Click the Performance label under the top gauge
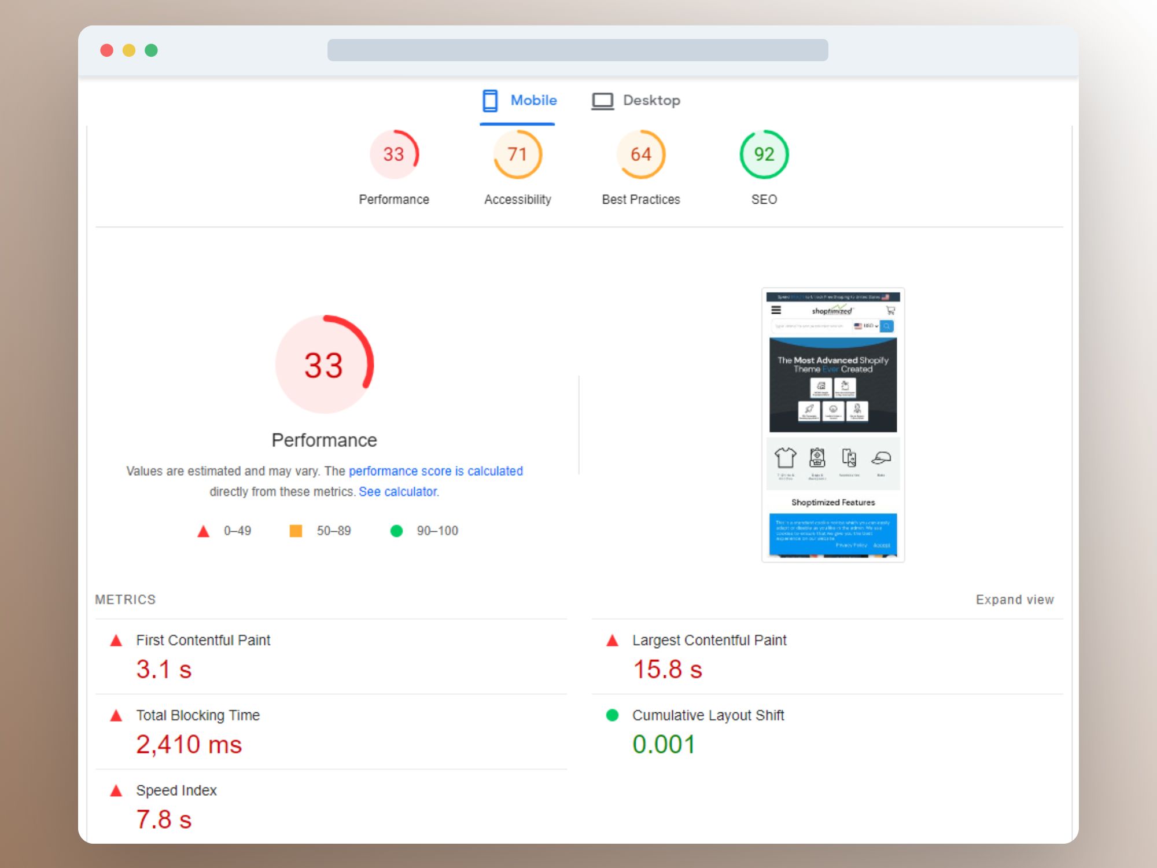This screenshot has height=868, width=1157. click(394, 200)
